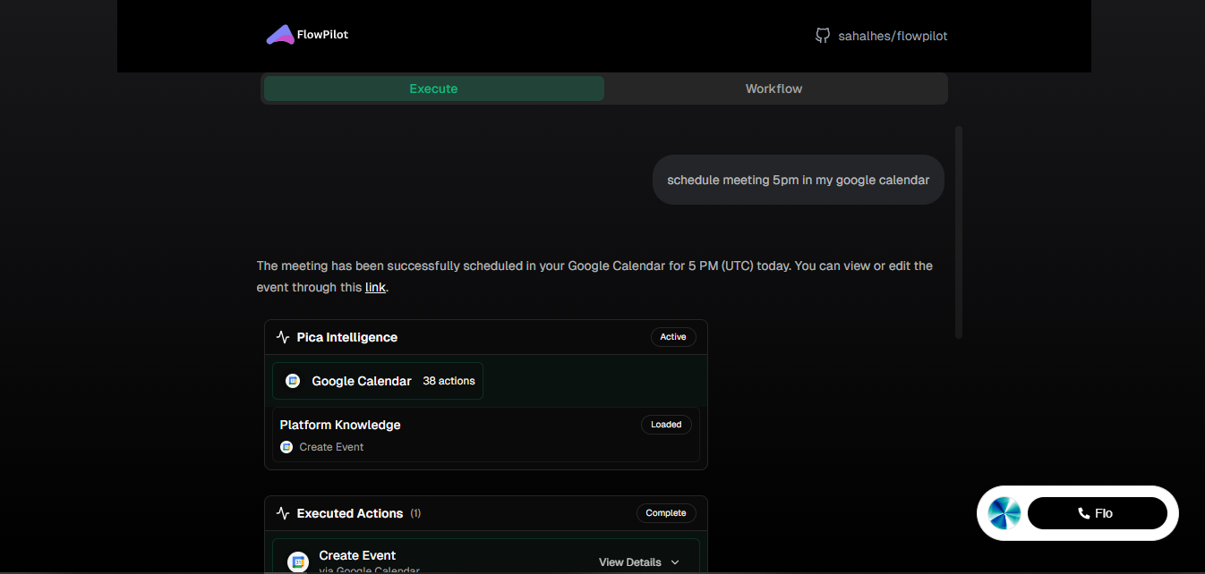Viewport: 1205px width, 574px height.
Task: Click the Platform Knowledge heading
Action: pyautogui.click(x=340, y=425)
